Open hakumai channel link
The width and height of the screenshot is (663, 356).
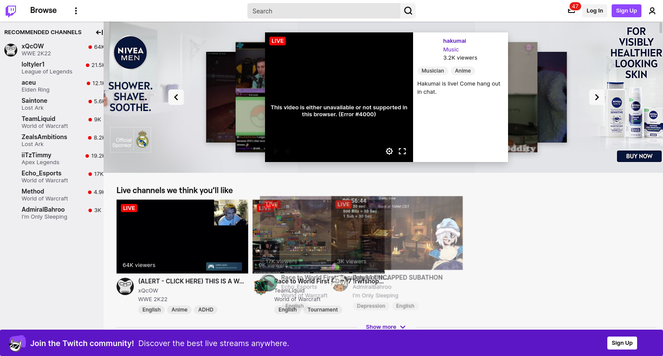click(x=455, y=41)
